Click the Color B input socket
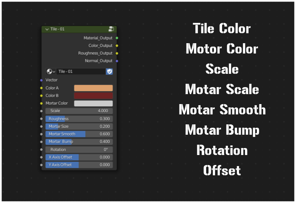This screenshot has height=203, width=296. (41, 96)
